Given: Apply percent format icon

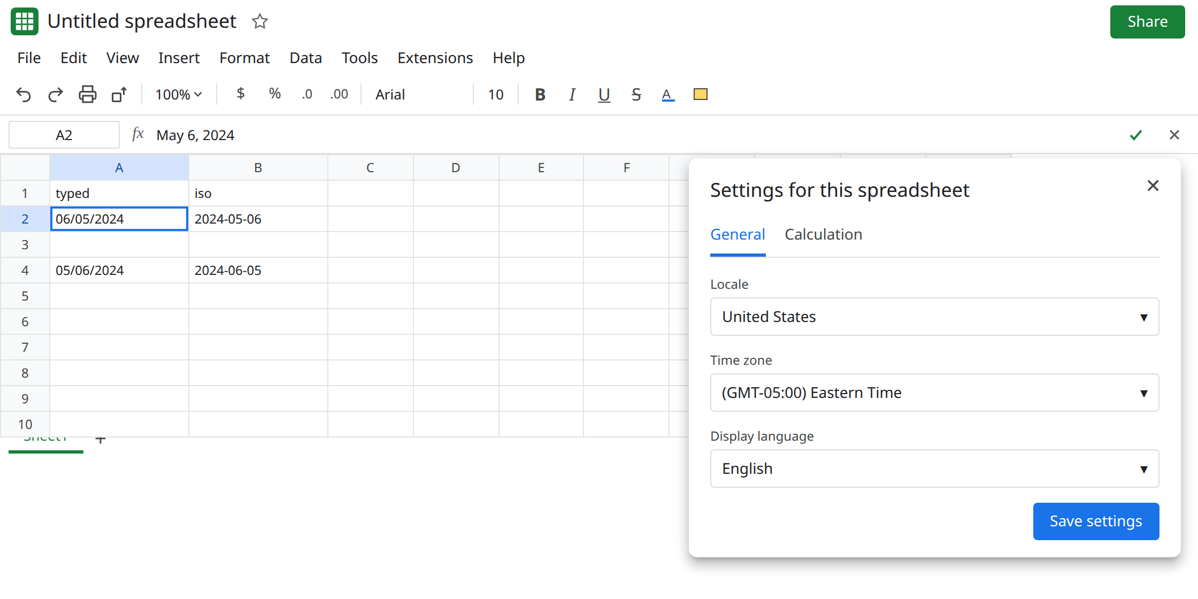Looking at the screenshot, I should point(275,94).
